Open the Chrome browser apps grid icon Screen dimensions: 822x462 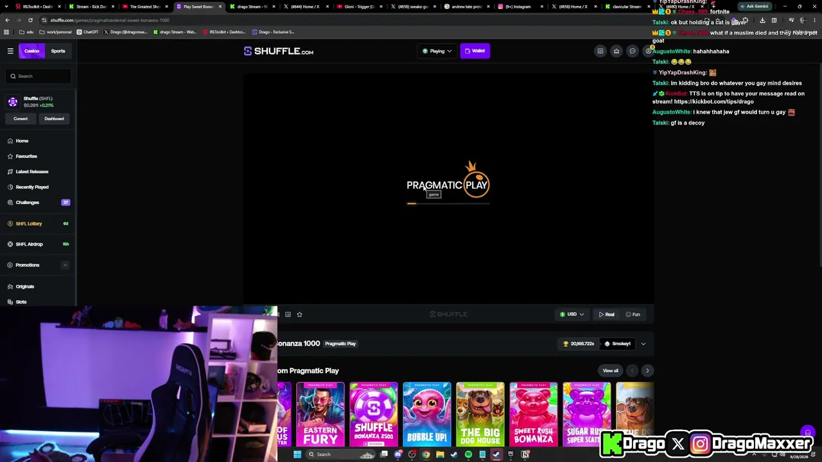(7, 32)
